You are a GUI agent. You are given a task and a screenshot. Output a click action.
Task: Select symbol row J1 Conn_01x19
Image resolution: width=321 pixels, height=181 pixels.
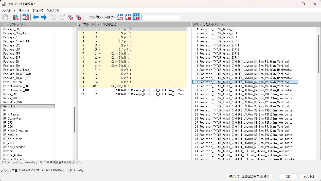(x=133, y=54)
